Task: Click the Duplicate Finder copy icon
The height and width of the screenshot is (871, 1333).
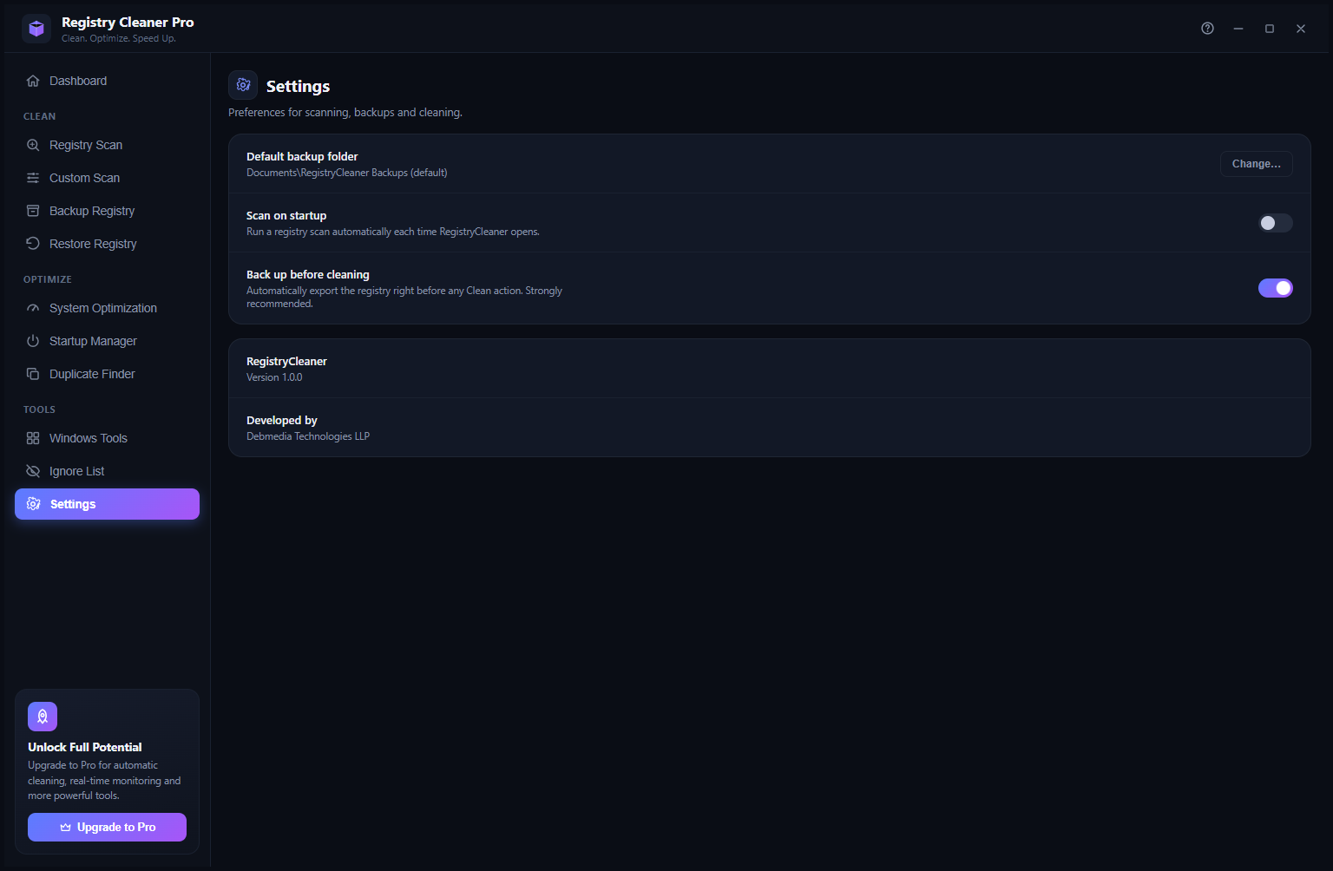Action: (x=33, y=374)
